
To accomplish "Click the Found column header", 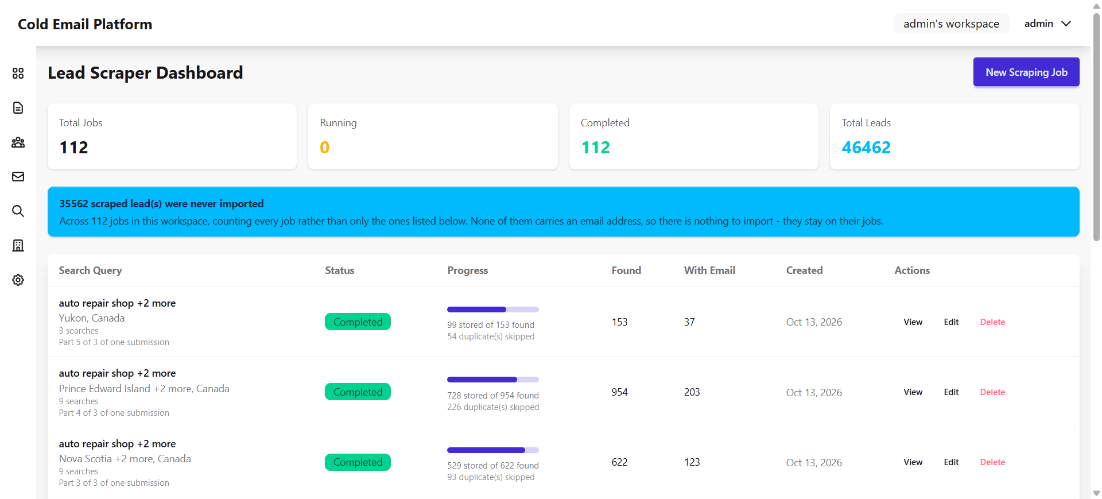I will [x=626, y=270].
